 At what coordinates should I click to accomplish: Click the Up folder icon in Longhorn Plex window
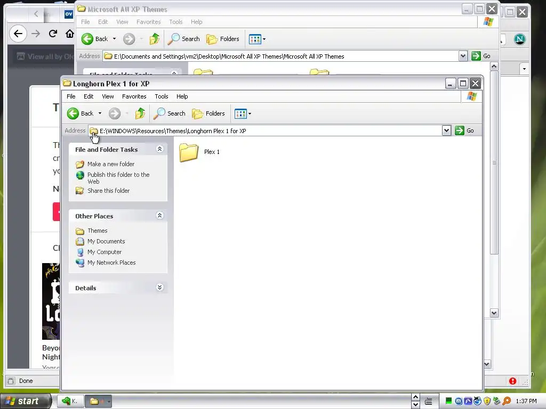point(140,113)
